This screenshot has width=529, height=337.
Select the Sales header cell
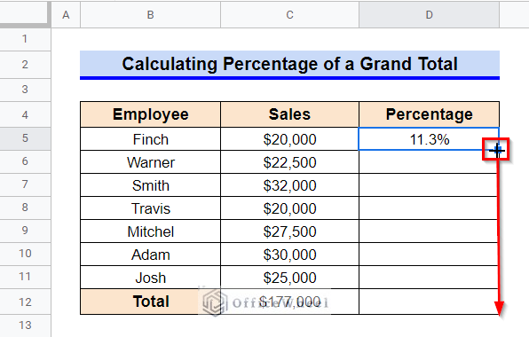point(290,114)
